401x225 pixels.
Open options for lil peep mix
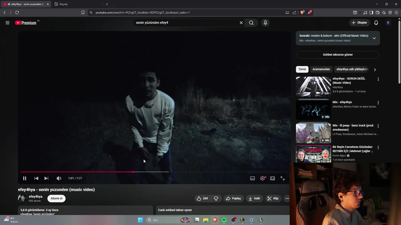tap(378, 126)
